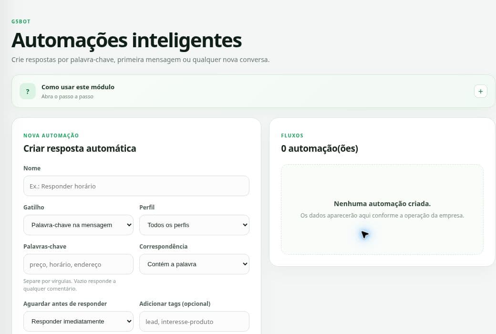The height and width of the screenshot is (334, 496).
Task: Click the 'Crie respostas por palavra-chave' subtitle
Action: [140, 60]
